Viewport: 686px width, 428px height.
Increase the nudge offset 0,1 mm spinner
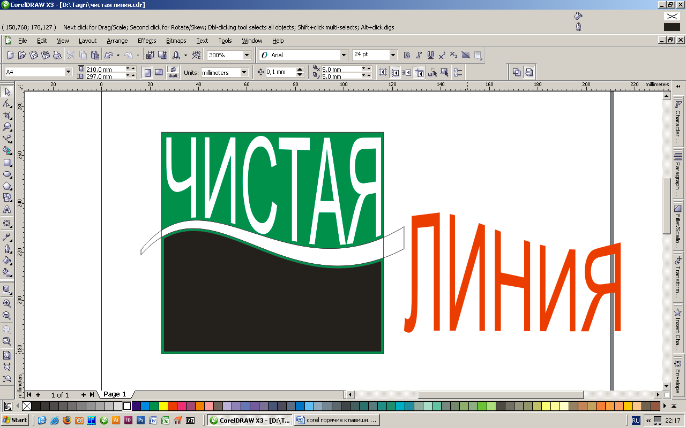pyautogui.click(x=300, y=70)
